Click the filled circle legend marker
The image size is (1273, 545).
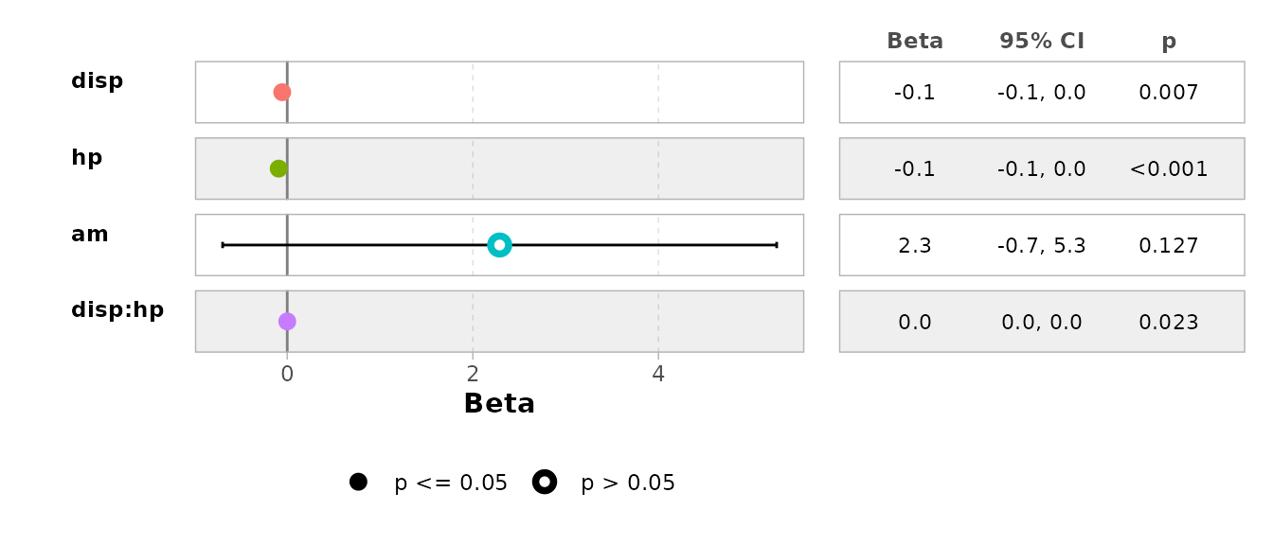358,483
